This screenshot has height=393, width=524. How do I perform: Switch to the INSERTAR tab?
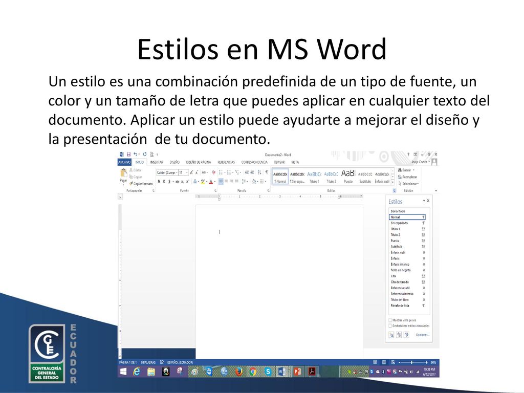click(x=157, y=162)
